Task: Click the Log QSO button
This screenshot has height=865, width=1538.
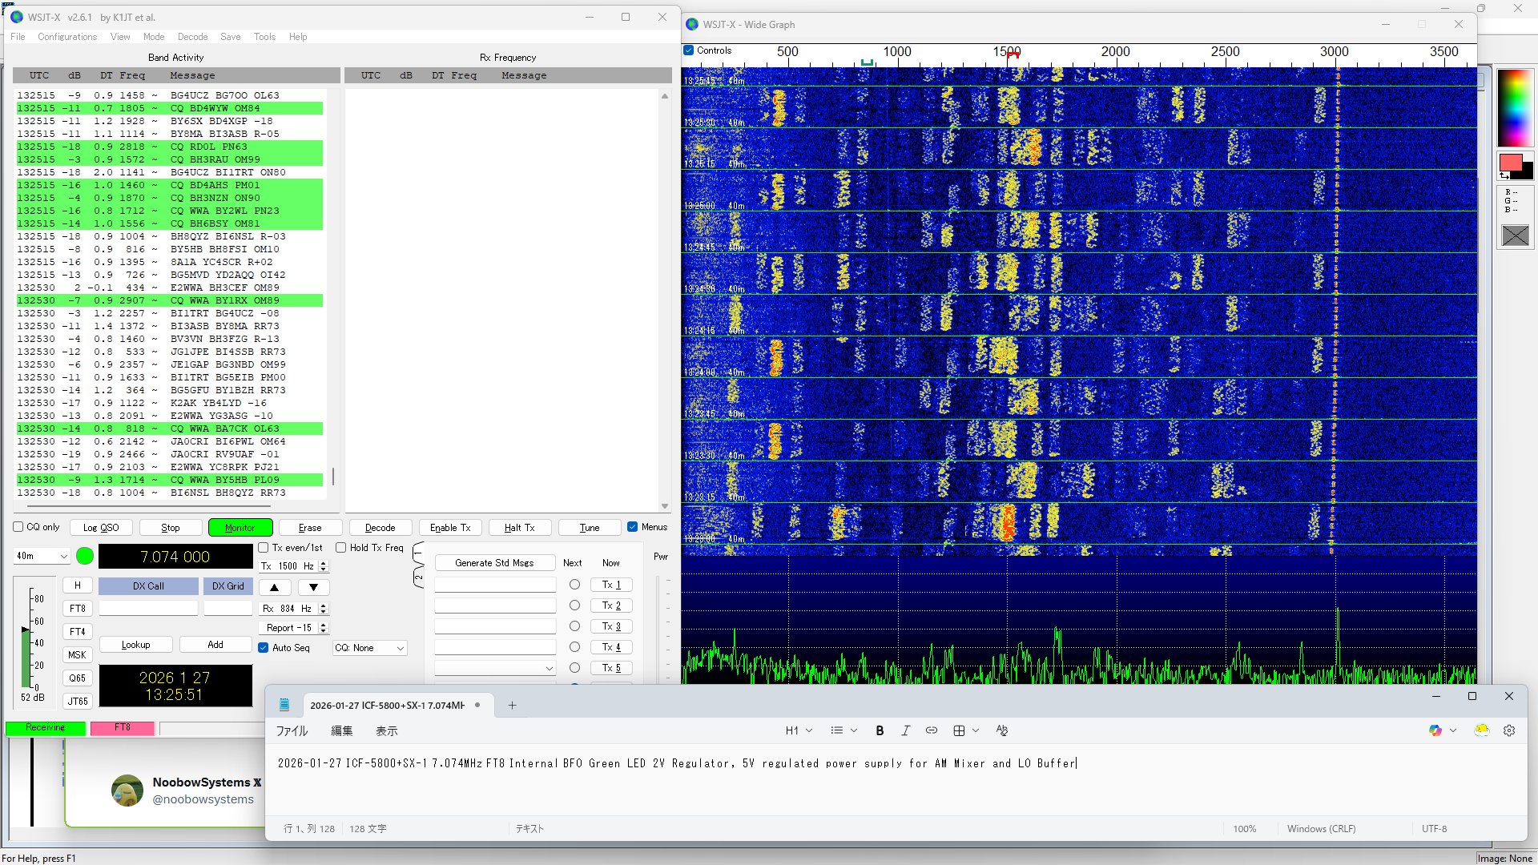Action: click(x=101, y=528)
